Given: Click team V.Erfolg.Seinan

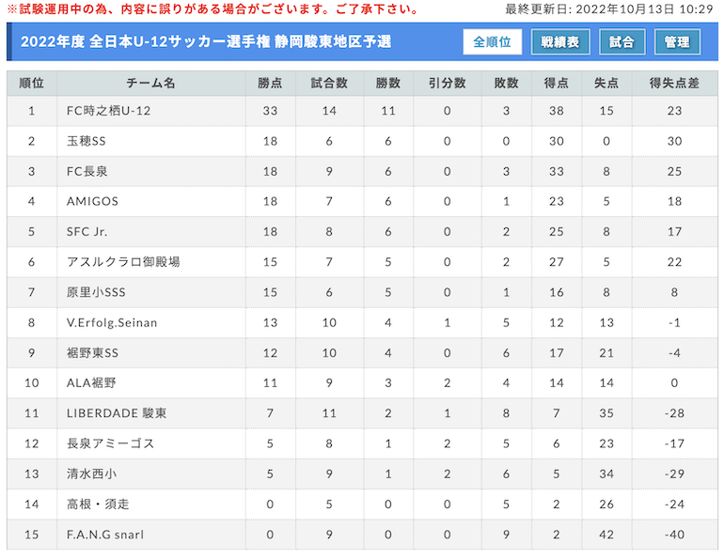Looking at the screenshot, I should coord(112,323).
